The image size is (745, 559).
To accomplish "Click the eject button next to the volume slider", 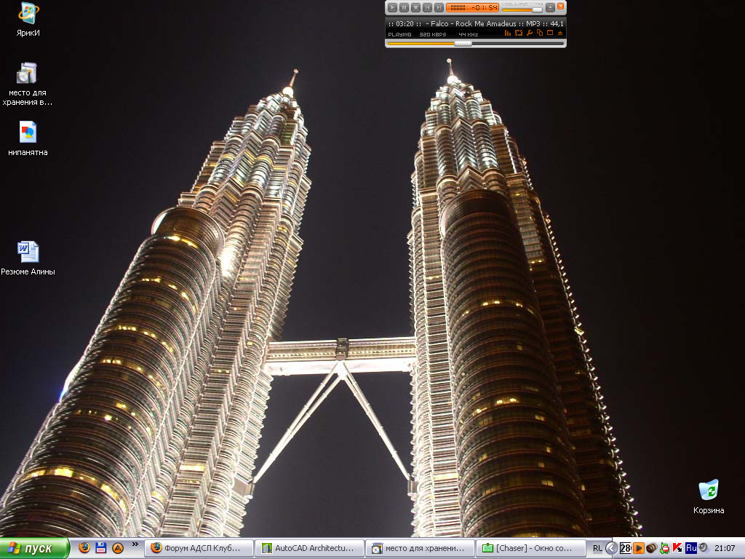I will click(x=550, y=7).
